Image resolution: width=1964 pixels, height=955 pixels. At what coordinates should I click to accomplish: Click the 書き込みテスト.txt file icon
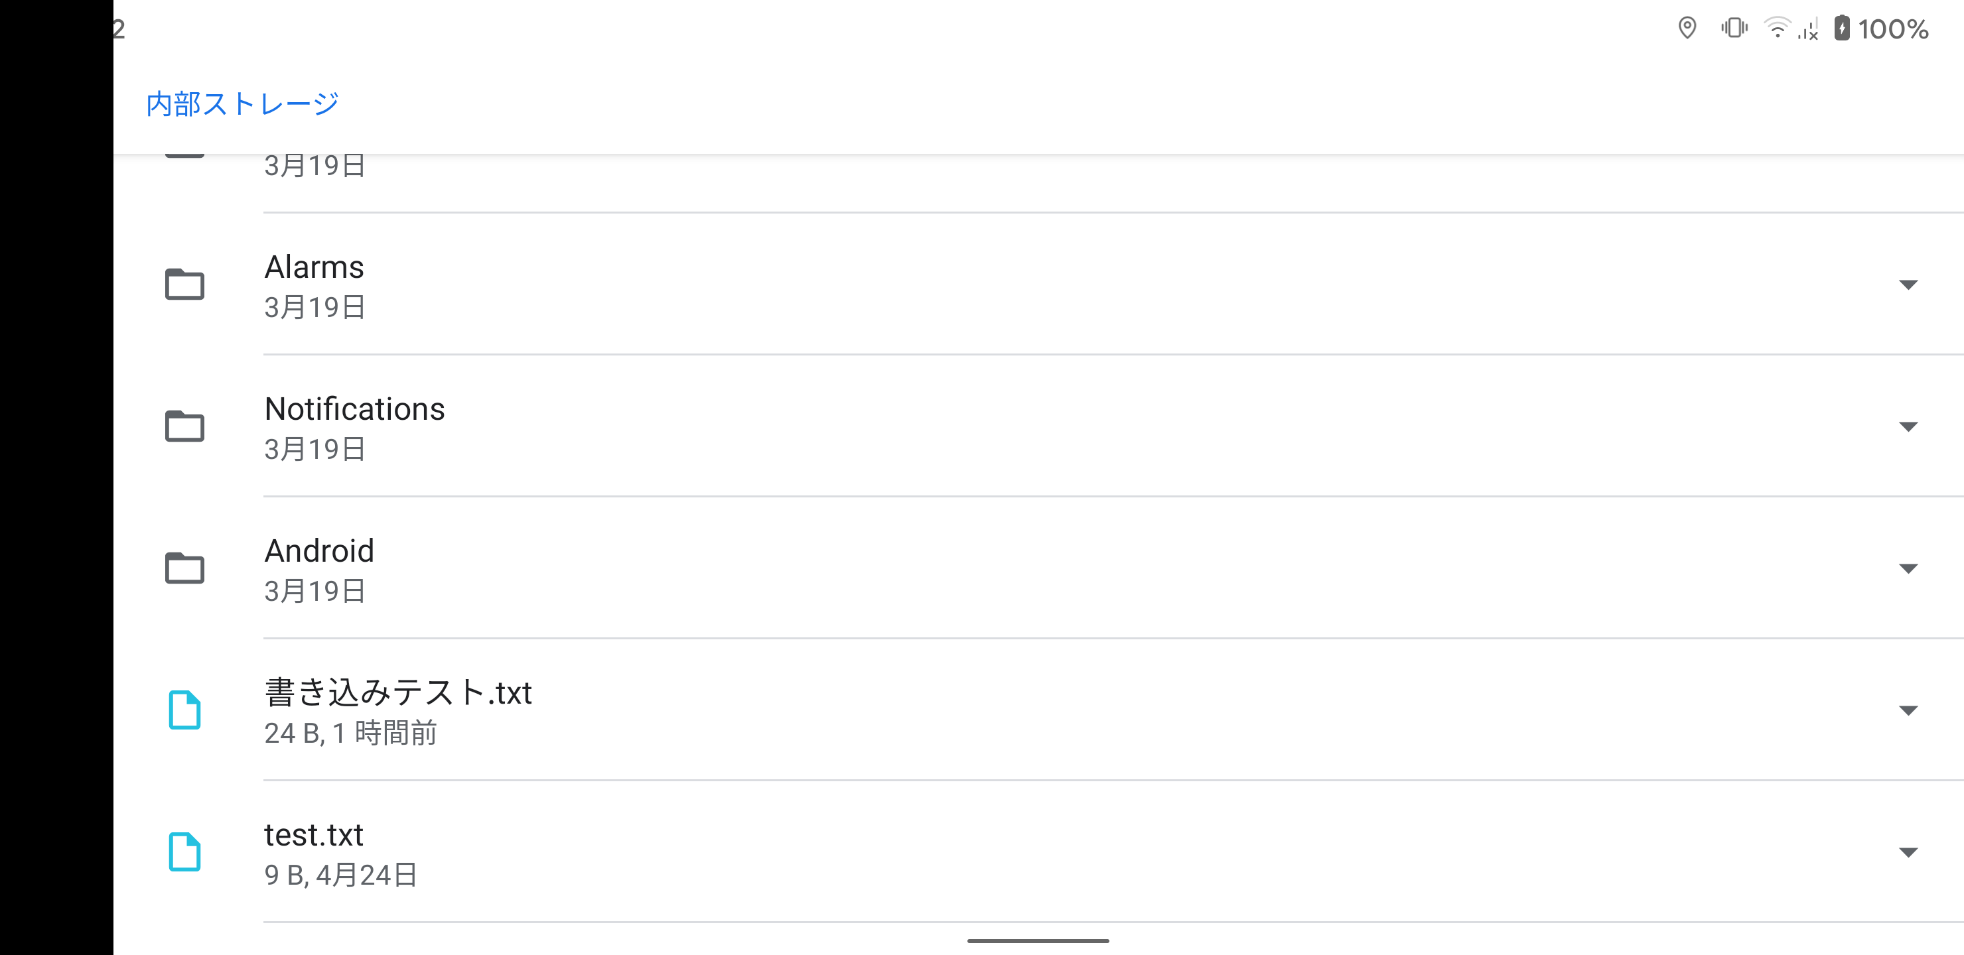point(184,710)
